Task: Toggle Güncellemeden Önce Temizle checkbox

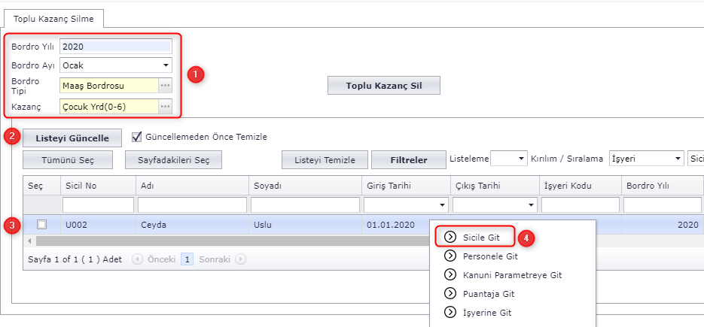Action: coord(137,137)
